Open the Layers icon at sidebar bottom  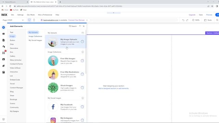click(x=3, y=119)
